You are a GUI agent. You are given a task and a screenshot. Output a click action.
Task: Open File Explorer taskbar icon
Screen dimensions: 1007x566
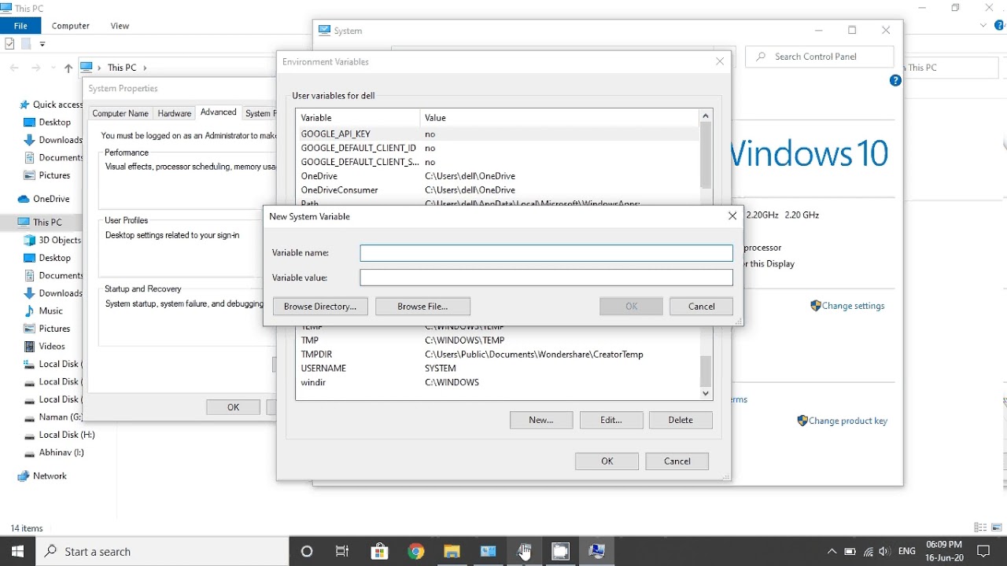[x=452, y=552]
